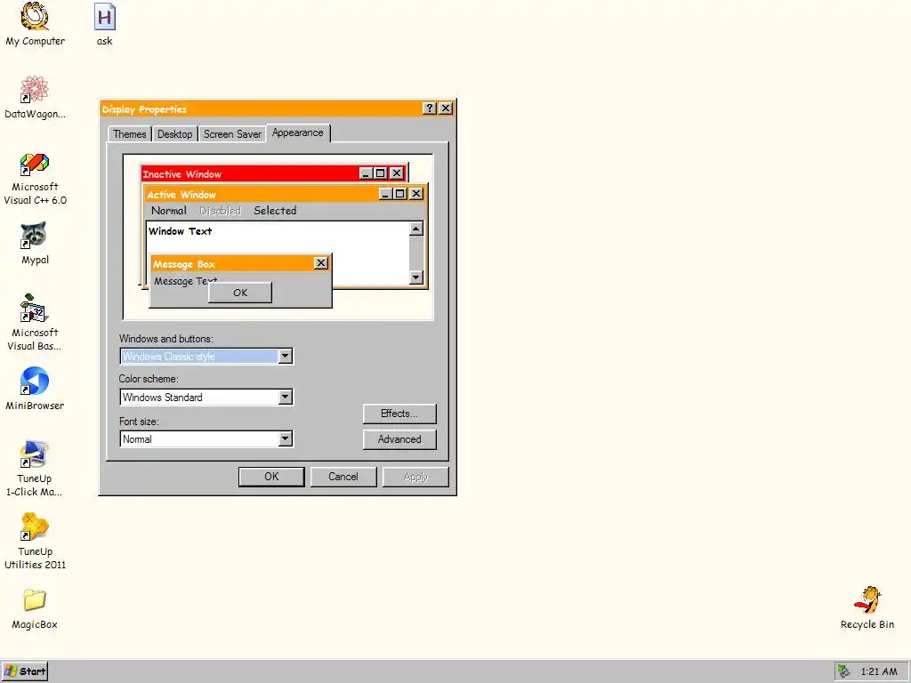
Task: Select the Appearance tab
Action: point(298,133)
